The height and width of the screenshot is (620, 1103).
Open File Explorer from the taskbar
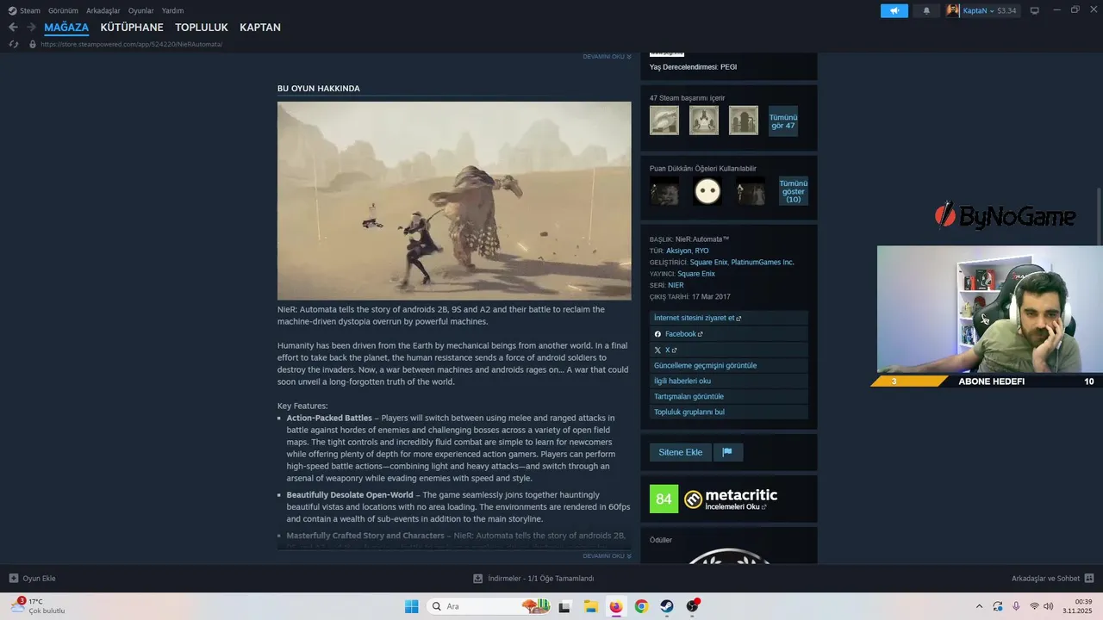click(x=590, y=606)
